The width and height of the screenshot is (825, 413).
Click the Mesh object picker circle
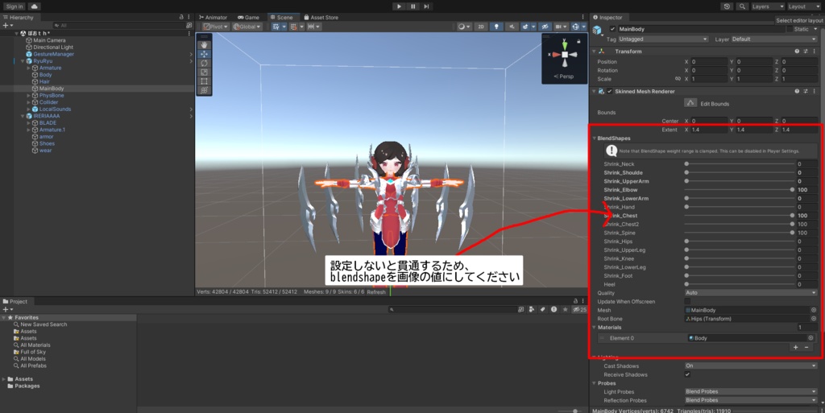pos(814,310)
